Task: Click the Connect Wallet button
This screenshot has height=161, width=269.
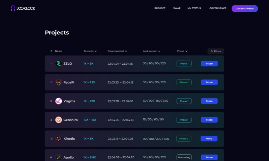Action: pos(245,9)
